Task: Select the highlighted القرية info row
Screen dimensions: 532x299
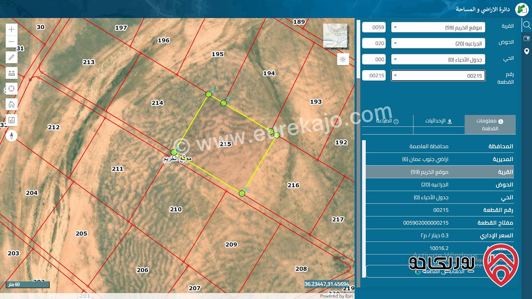Action: [x=440, y=172]
